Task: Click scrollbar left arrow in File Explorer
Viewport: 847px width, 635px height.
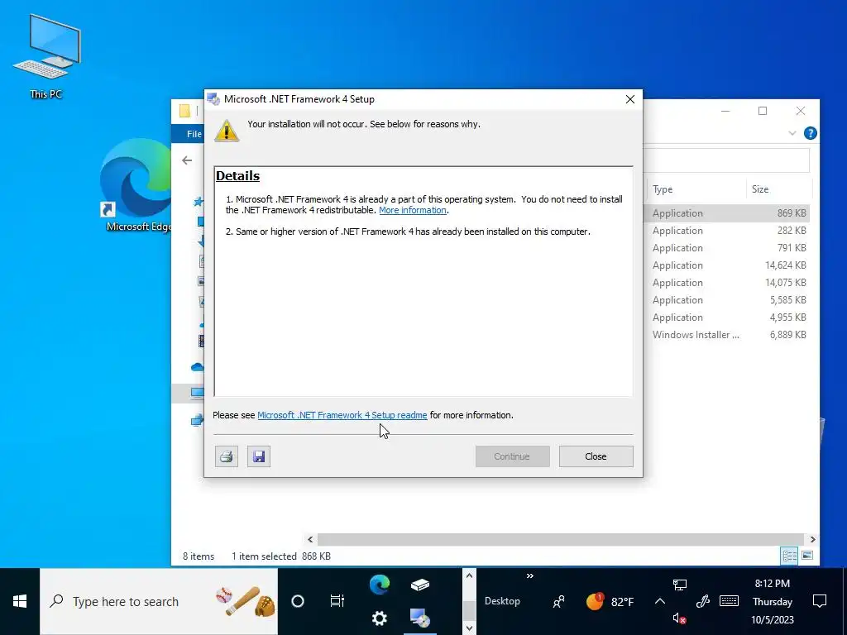Action: [x=310, y=539]
